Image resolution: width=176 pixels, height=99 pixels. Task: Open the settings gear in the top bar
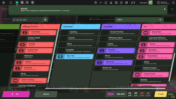4,2
